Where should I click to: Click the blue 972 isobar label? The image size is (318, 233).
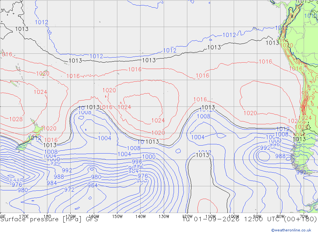pos(69,190)
